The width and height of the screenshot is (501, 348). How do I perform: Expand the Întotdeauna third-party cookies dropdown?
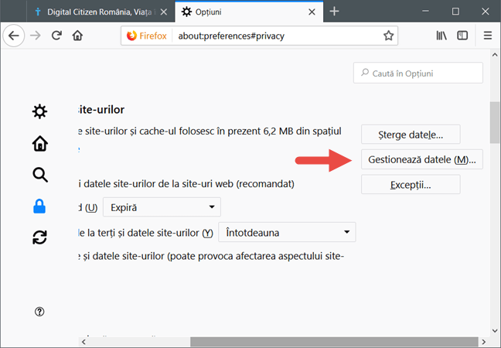coord(287,232)
